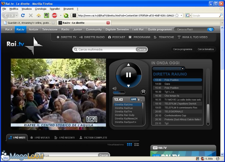Screen dimensions: 225x162
Task: Close the Rai.tv - Le dirette tab
Action: pyautogui.click(x=108, y=23)
